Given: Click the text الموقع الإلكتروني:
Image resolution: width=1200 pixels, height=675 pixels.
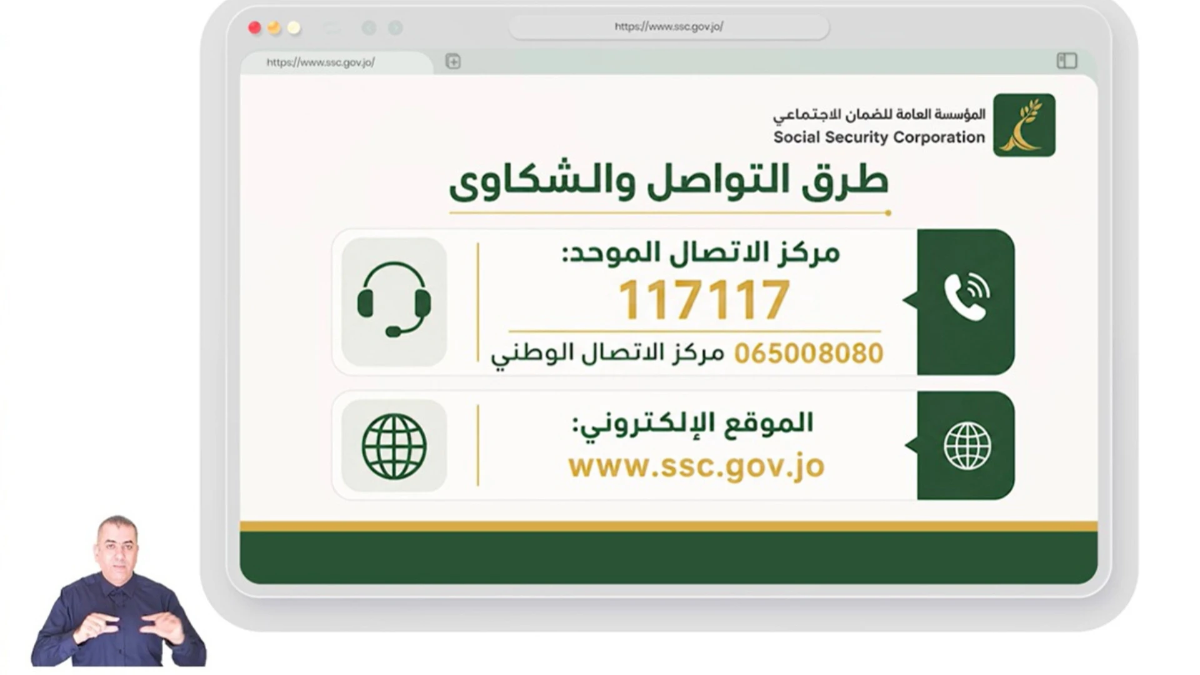Looking at the screenshot, I should tap(693, 425).
